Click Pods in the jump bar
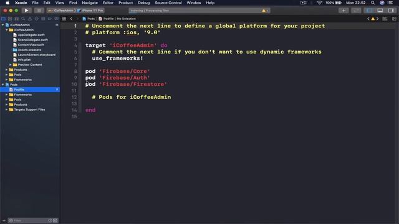399x224 pixels. (89, 19)
